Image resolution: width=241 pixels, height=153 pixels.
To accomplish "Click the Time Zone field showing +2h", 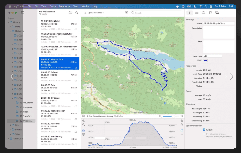I will pos(213,56).
